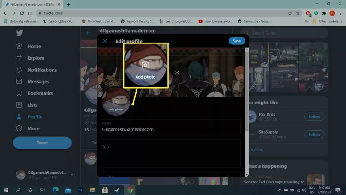The width and height of the screenshot is (346, 195).
Task: Open the Chrome profile avatar
Action: 332,13
